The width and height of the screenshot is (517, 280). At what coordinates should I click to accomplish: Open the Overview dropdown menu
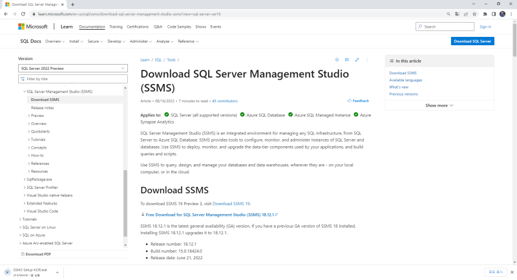(55, 41)
